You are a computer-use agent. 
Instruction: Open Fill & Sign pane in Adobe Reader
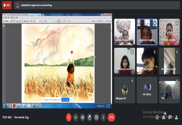100,21
